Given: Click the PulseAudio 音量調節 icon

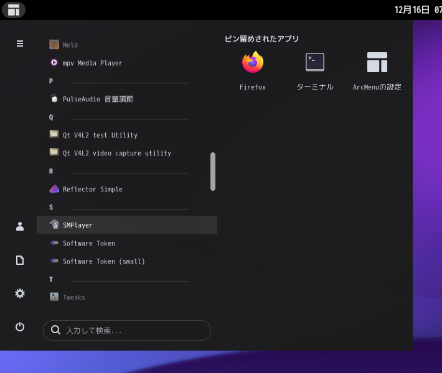Looking at the screenshot, I should pos(54,98).
